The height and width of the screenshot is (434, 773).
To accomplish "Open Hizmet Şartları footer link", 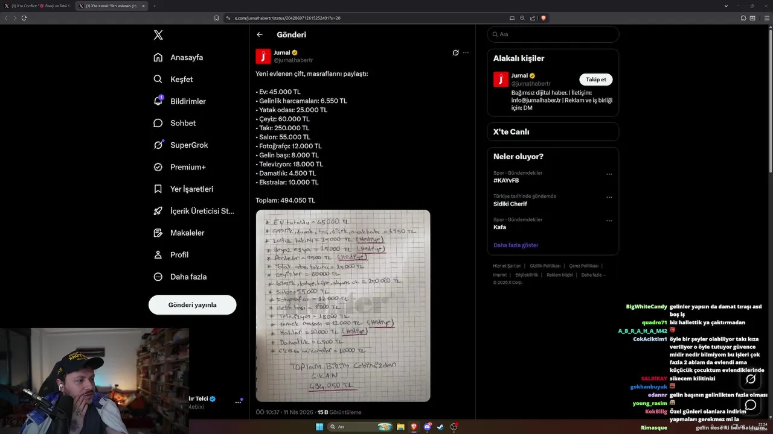I will (507, 266).
